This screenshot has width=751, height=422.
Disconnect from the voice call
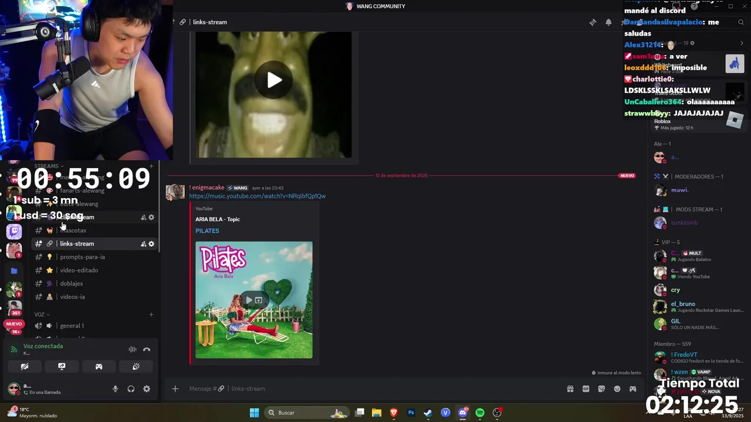147,350
